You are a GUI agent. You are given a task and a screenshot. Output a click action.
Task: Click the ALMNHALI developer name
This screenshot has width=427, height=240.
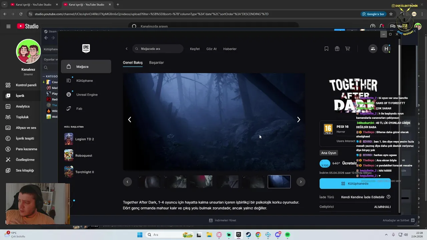[382, 207]
